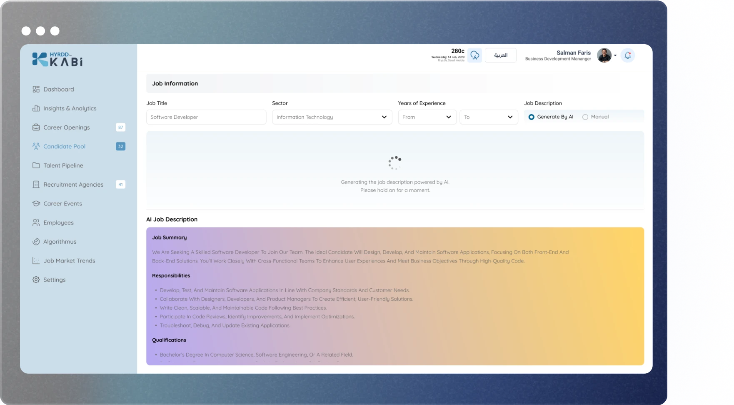Click the weather cloud icon in header
Image resolution: width=734 pixels, height=405 pixels.
pyautogui.click(x=474, y=55)
